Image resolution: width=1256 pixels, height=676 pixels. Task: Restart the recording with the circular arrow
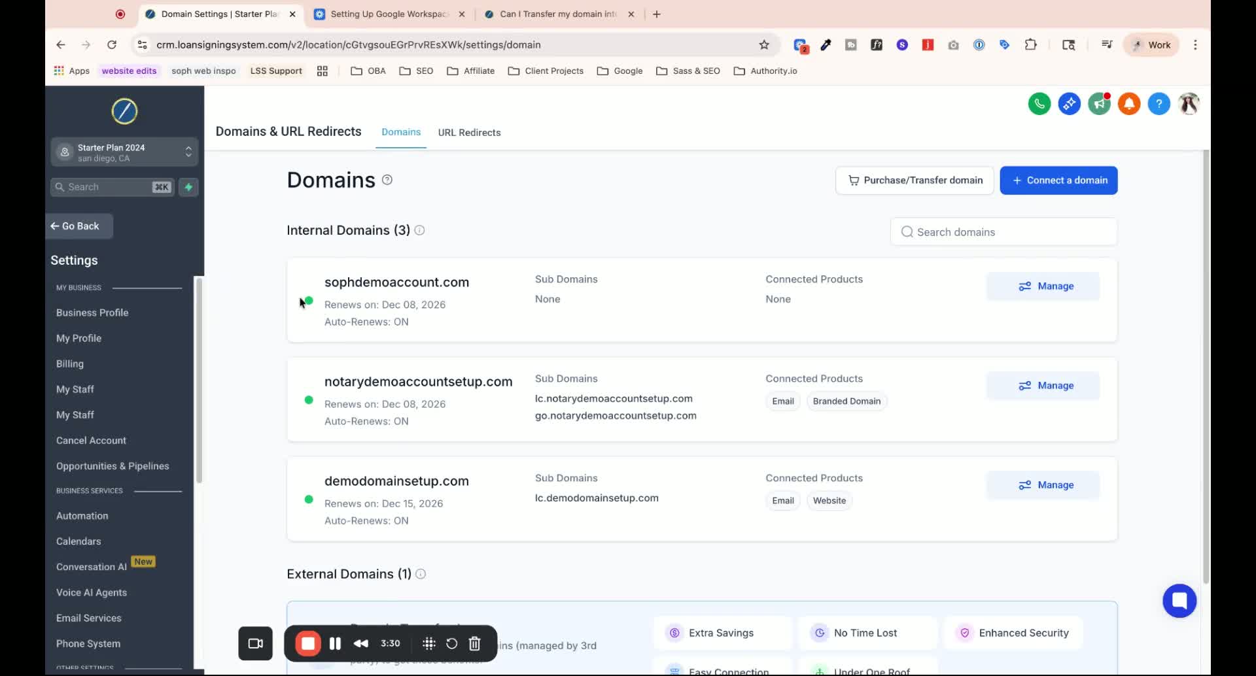(x=451, y=643)
